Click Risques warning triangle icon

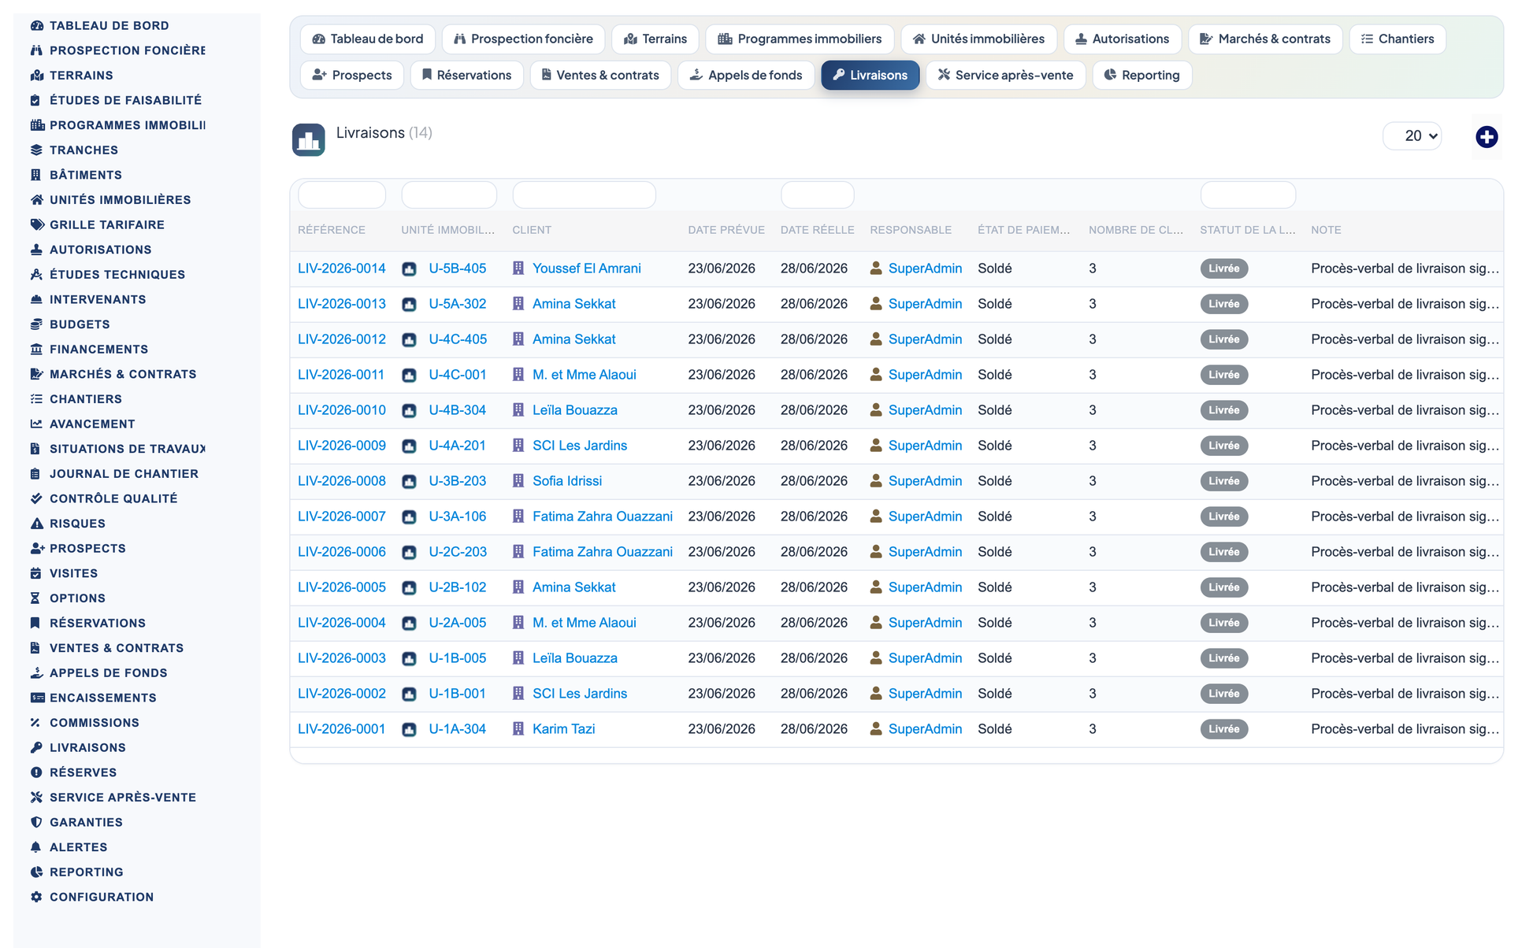coord(36,524)
